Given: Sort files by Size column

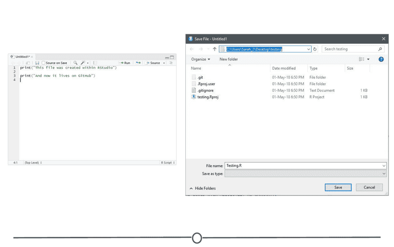Looking at the screenshot, I should pos(350,68).
